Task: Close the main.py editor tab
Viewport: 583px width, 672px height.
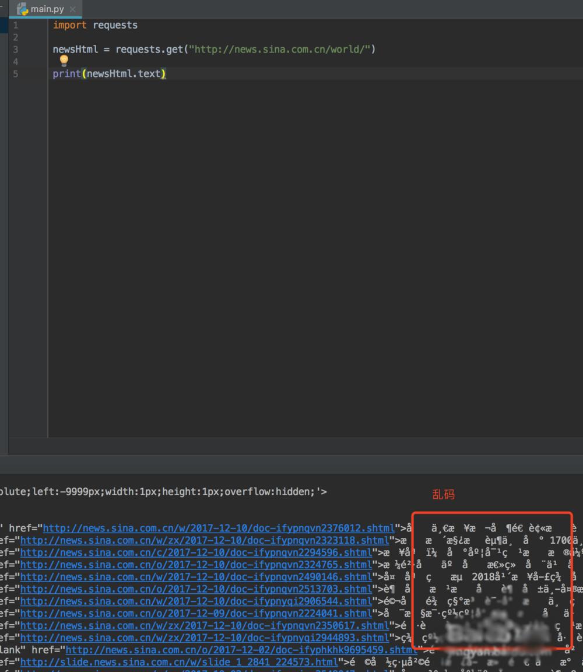Action: pos(72,9)
